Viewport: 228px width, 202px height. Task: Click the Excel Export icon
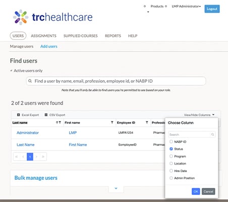(x=19, y=115)
